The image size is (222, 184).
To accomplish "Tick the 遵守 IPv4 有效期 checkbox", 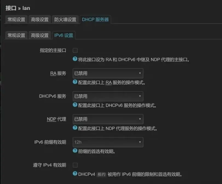I will 75,165.
